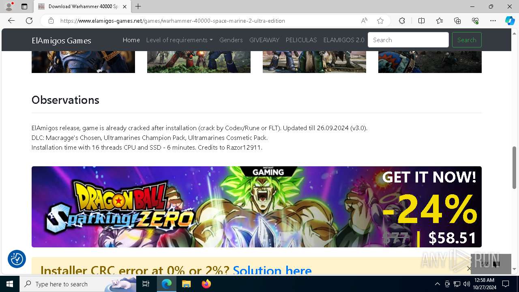Launch Firefox from taskbar
This screenshot has width=519, height=292.
point(206,284)
